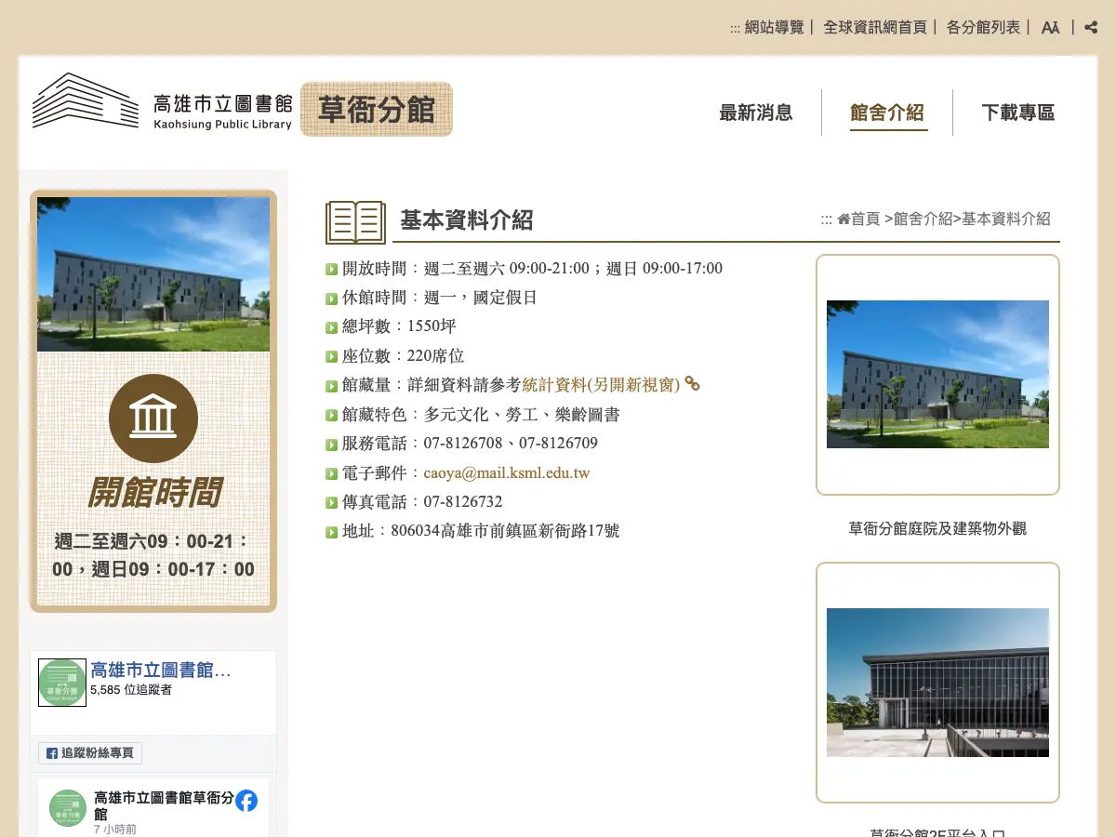1116x837 pixels.
Task: Click the 服務電話 07-8126708 text
Action: (470, 443)
